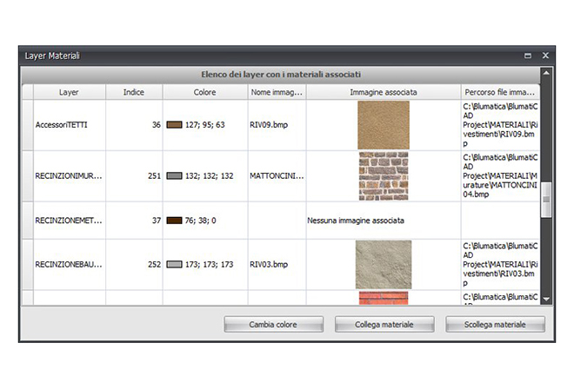
Task: Open the sand texture thumbnail RIV09
Action: [383, 125]
